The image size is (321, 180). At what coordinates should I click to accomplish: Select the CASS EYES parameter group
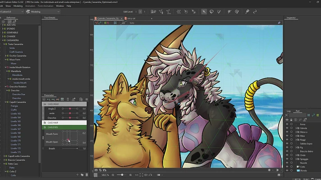64,127
